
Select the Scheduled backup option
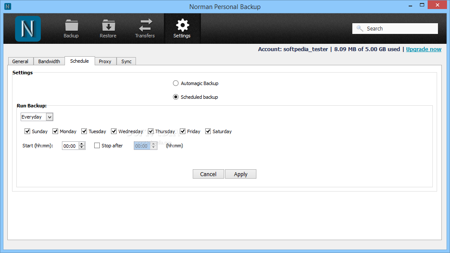coord(176,97)
